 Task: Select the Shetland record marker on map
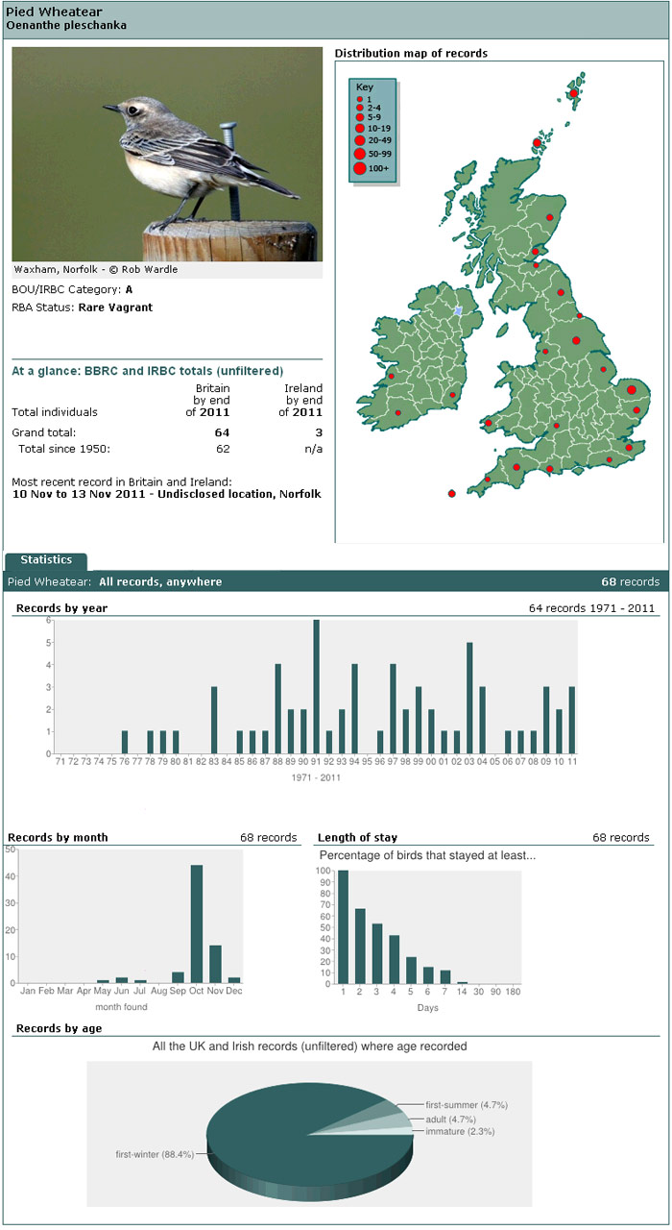coord(573,94)
